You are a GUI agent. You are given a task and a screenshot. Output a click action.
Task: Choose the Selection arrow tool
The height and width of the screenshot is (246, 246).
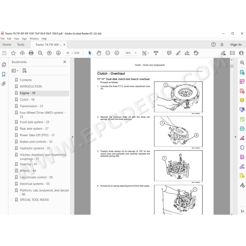[90, 53]
